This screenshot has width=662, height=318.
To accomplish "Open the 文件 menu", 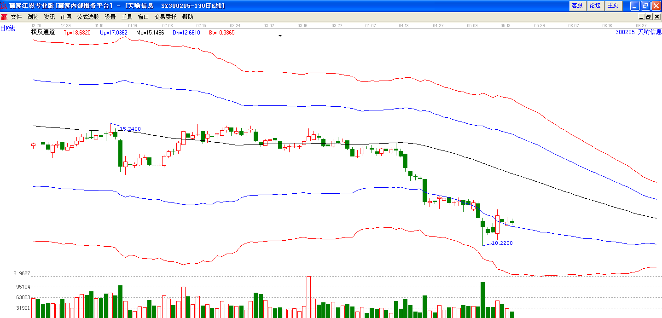I will [x=17, y=17].
